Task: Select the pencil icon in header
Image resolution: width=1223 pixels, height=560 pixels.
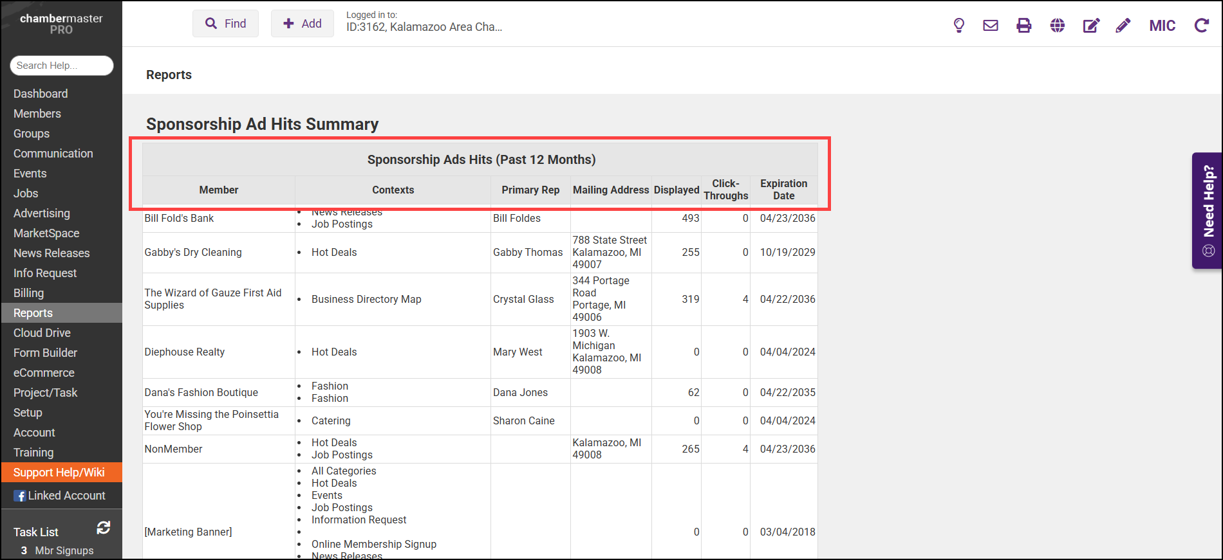Action: click(1123, 26)
